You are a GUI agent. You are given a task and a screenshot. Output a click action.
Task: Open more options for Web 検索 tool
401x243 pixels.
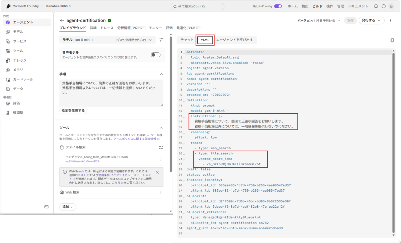pyautogui.click(x=161, y=192)
